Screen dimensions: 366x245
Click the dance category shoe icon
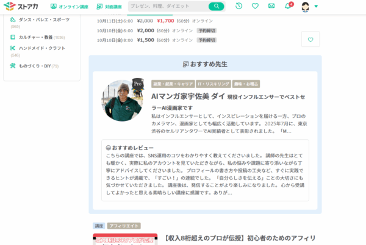[x=13, y=20]
